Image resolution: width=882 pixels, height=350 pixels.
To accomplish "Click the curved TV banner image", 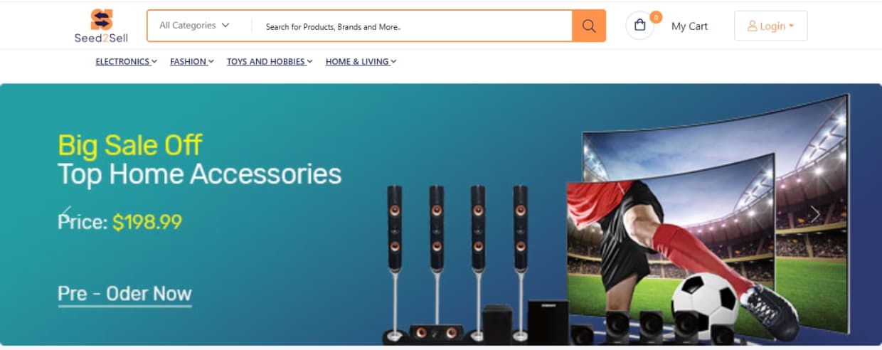I will tap(708, 219).
